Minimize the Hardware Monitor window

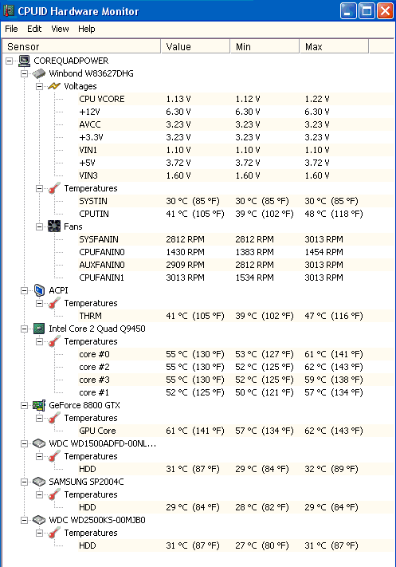point(348,10)
